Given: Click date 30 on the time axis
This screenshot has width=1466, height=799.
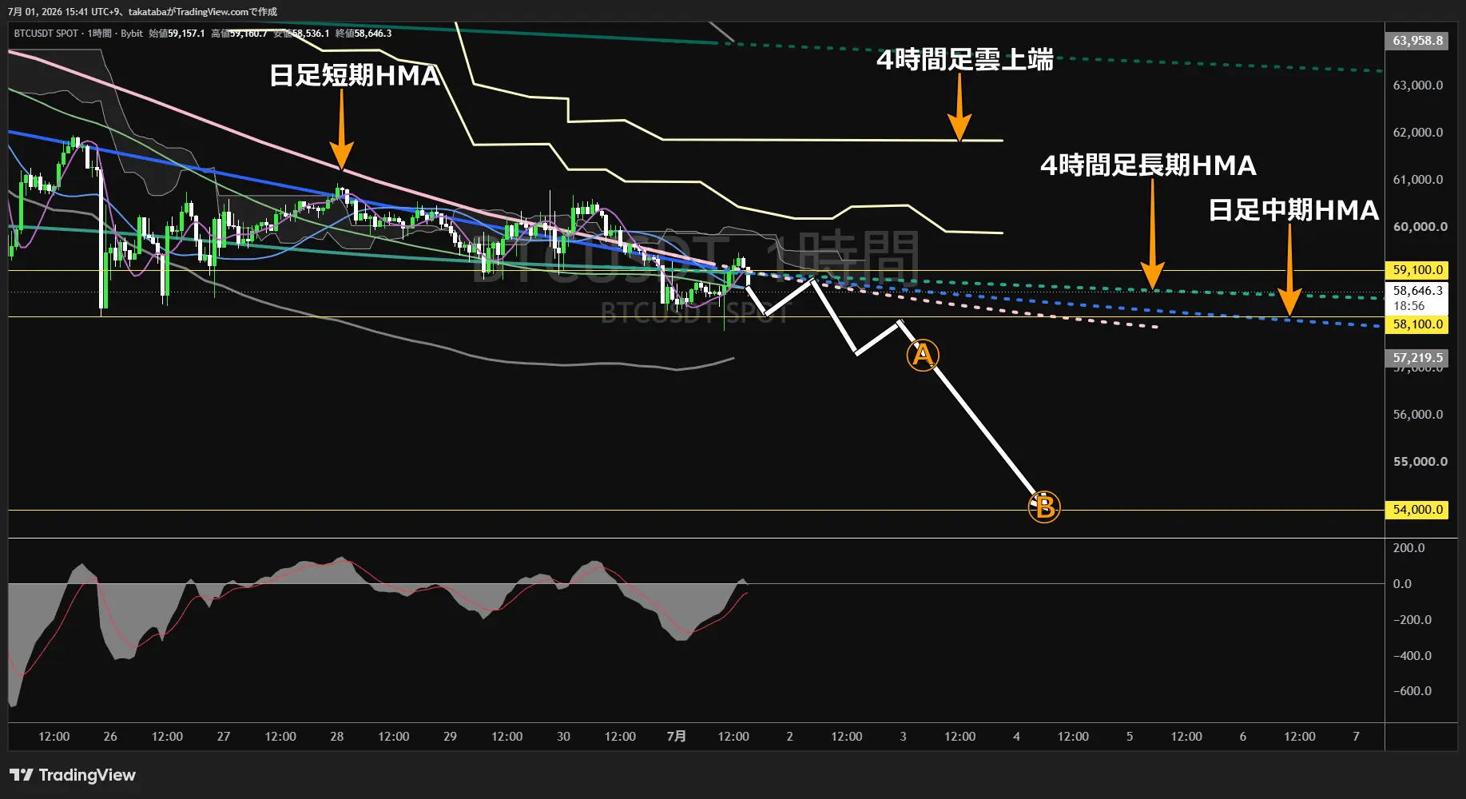Looking at the screenshot, I should (x=564, y=737).
